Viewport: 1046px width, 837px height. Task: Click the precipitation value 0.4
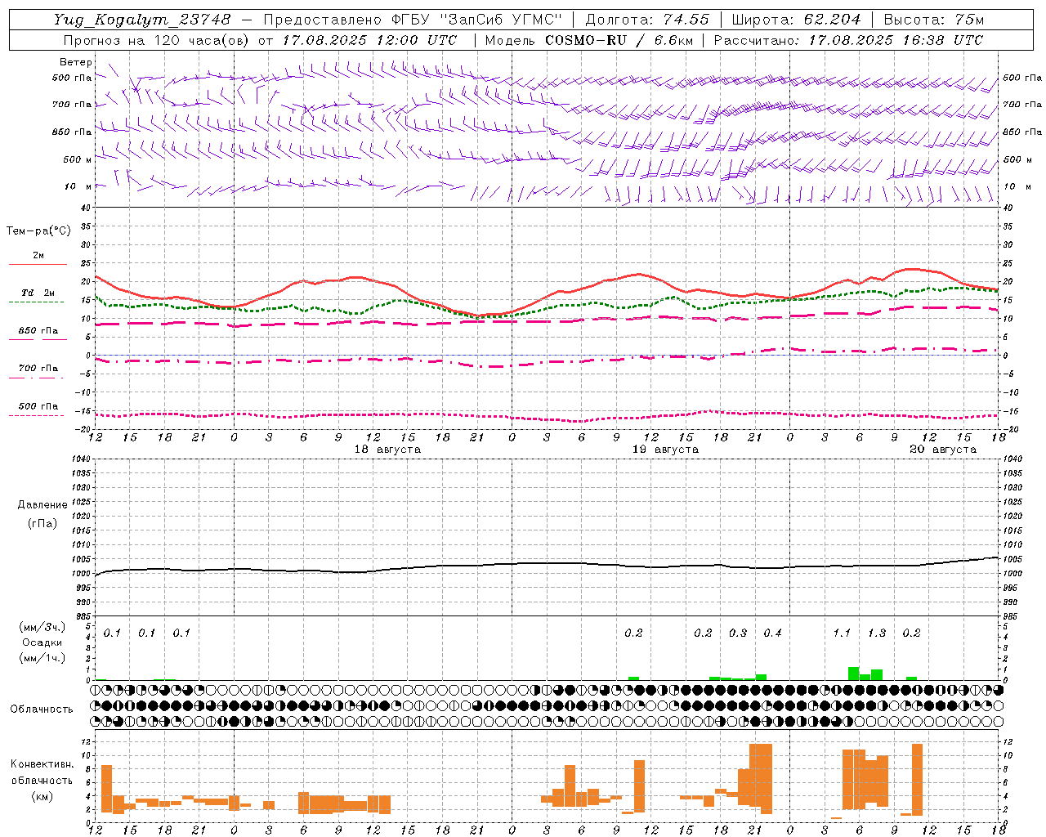(x=772, y=633)
